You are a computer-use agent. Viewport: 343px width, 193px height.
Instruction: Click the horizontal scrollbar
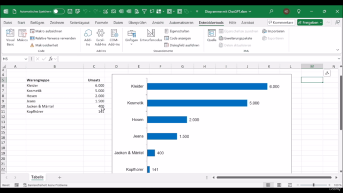coord(274,177)
